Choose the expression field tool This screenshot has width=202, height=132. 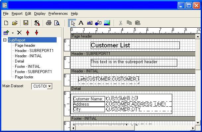point(89,23)
